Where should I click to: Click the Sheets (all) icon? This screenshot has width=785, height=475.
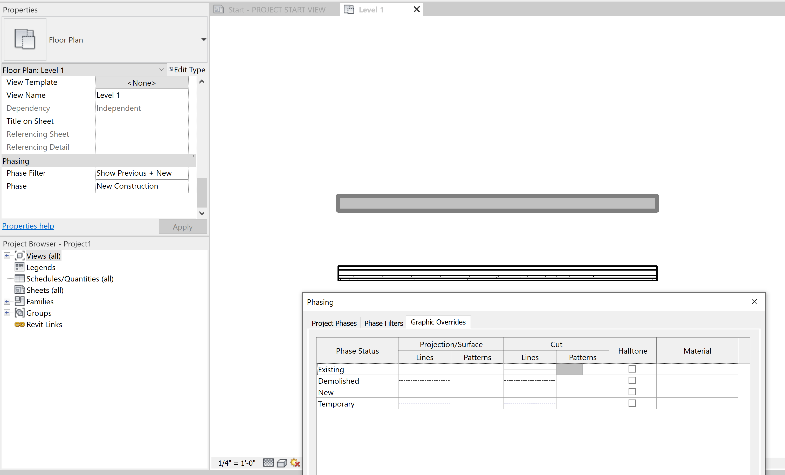coord(19,290)
